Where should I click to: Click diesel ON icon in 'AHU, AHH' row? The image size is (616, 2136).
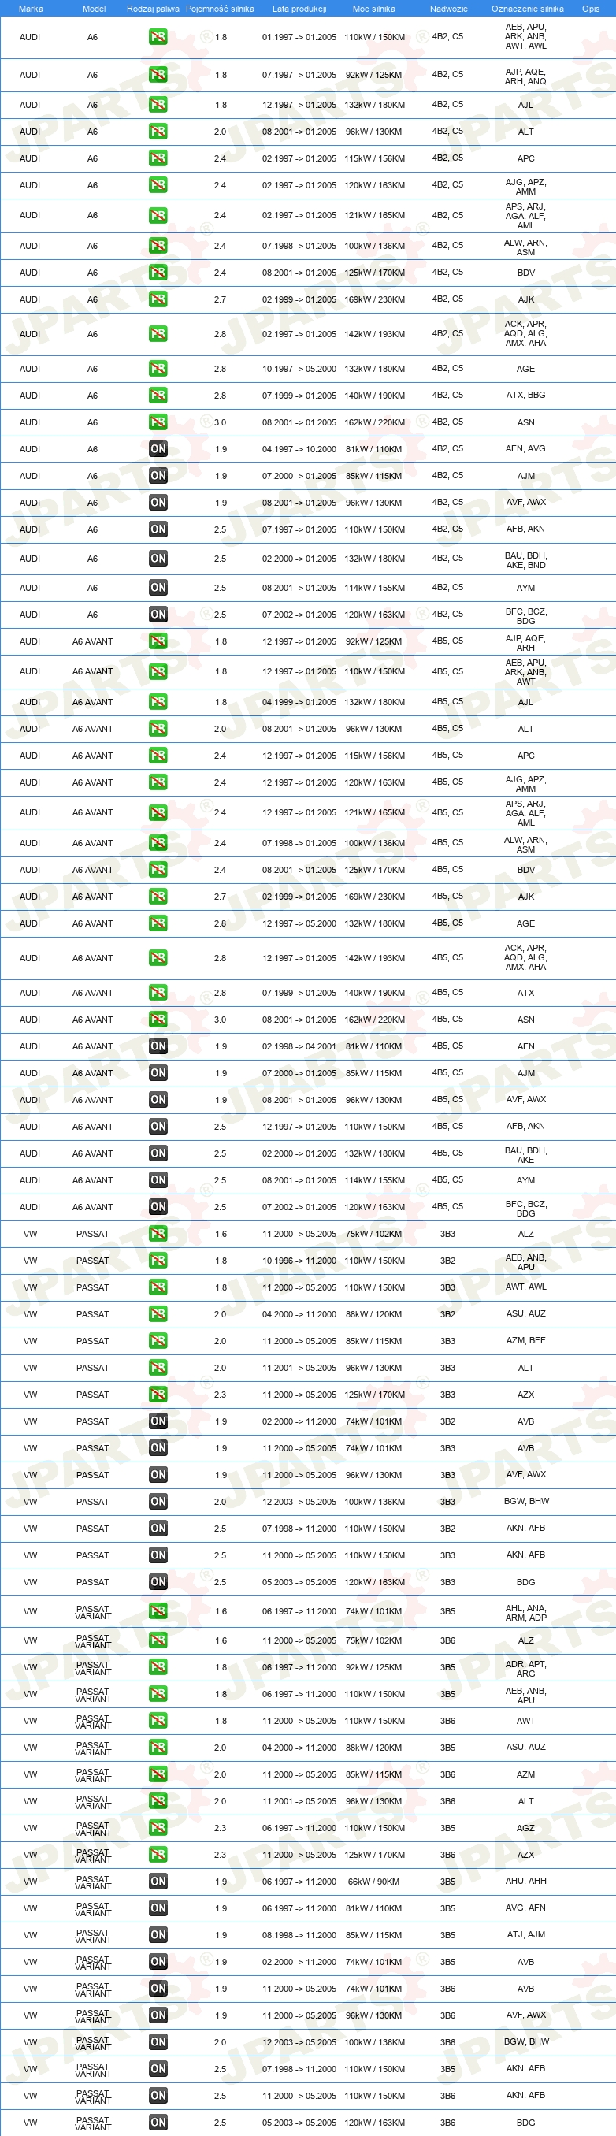158,1882
